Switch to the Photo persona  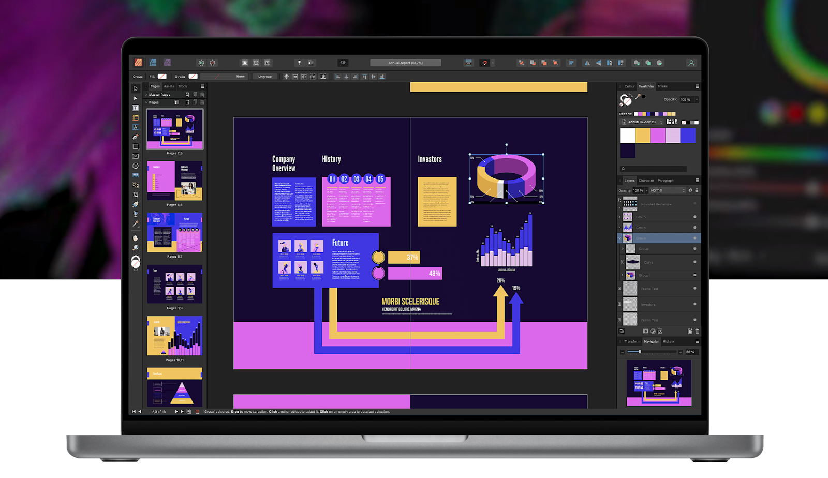tap(167, 63)
